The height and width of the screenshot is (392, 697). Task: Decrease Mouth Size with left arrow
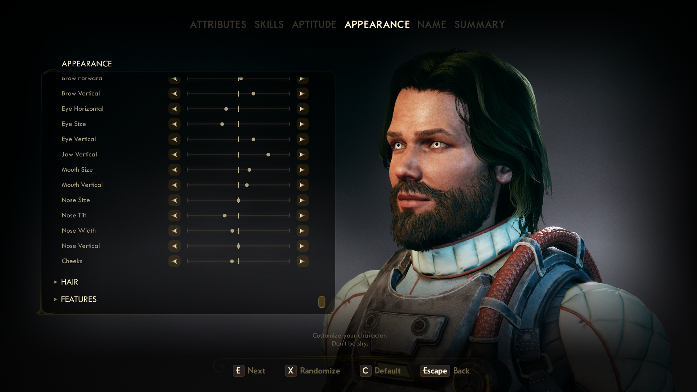pos(174,170)
